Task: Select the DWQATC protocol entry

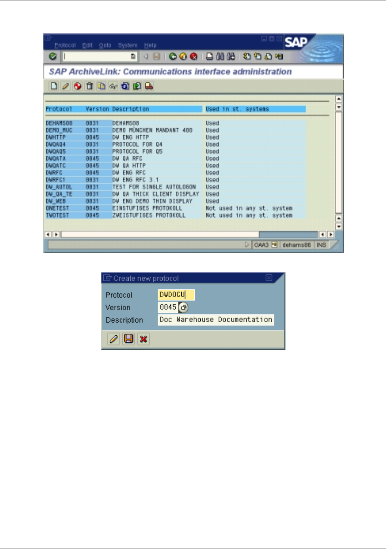Action: tap(56, 166)
